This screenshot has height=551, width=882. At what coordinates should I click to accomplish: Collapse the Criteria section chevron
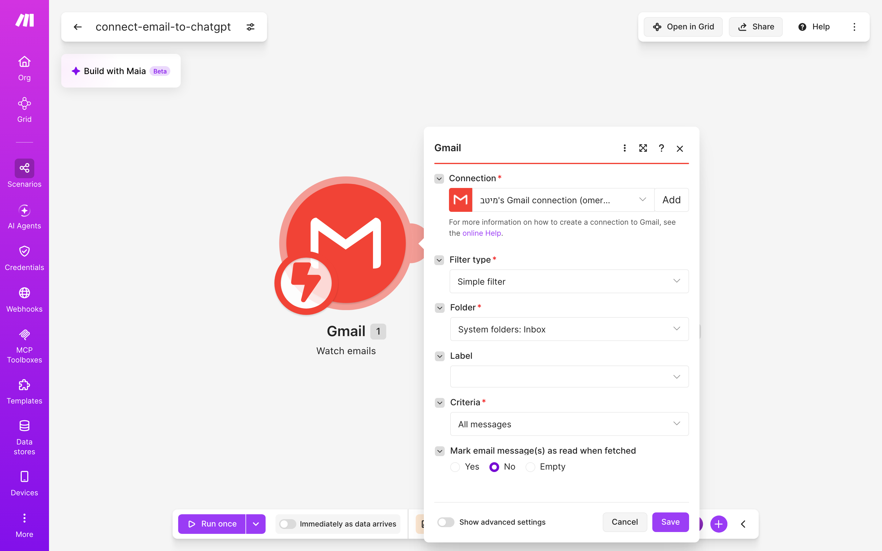tap(440, 403)
